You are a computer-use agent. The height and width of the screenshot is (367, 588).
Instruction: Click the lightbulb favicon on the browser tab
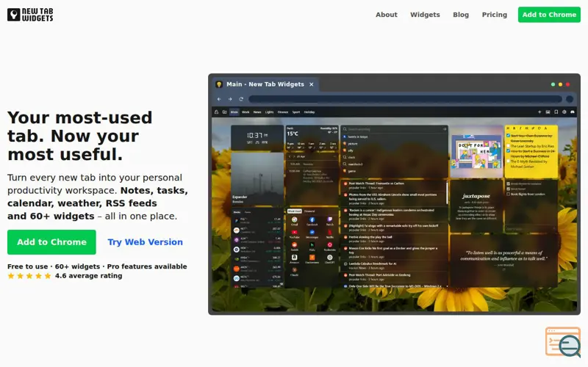tap(219, 84)
